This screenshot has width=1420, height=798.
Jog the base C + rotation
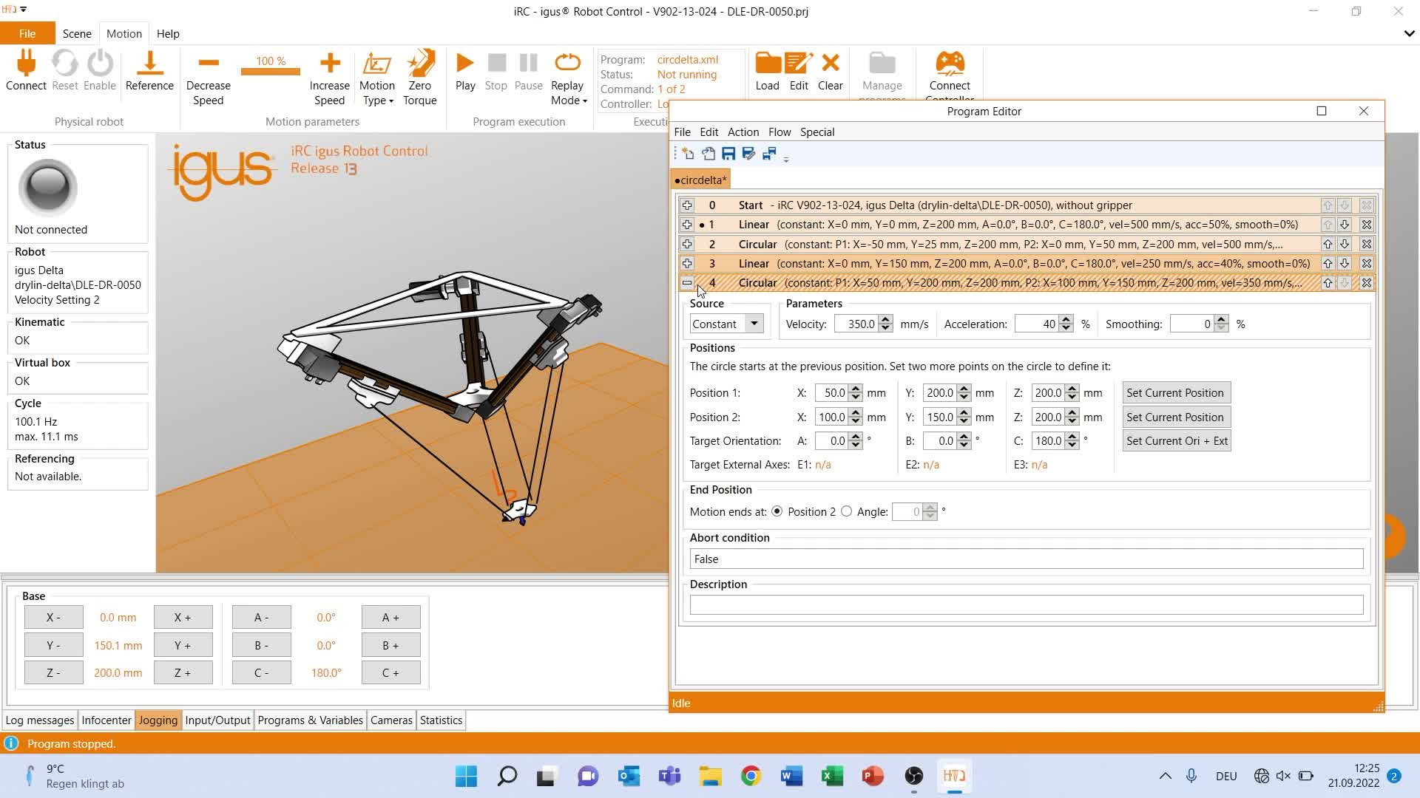click(390, 673)
